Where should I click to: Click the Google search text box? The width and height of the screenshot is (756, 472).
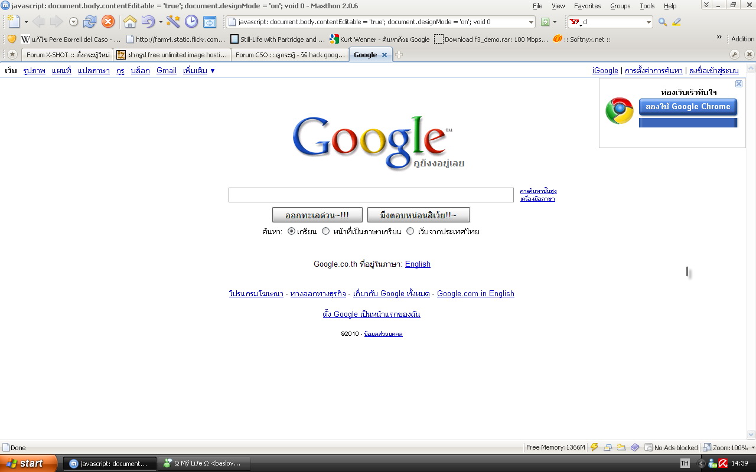pyautogui.click(x=371, y=195)
